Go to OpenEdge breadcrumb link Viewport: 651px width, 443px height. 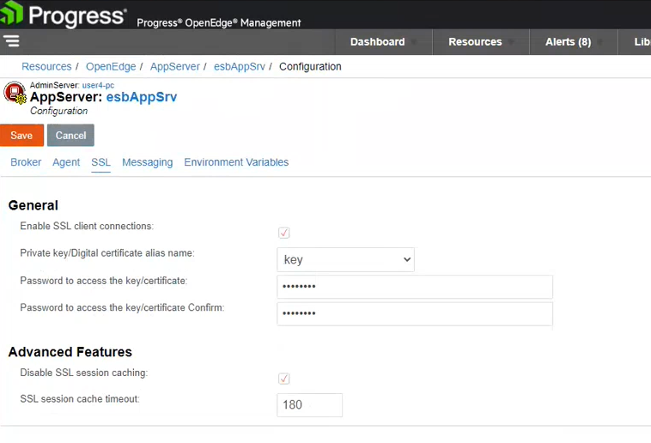[111, 66]
